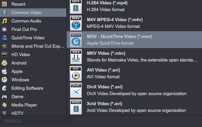Image resolution: width=202 pixels, height=127 pixels.
Task: Select M4V MPEG-4 Video (*.m4v) title
Action: 115,20
